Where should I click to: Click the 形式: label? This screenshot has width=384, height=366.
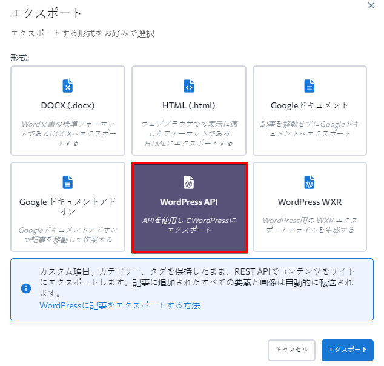pos(19,58)
